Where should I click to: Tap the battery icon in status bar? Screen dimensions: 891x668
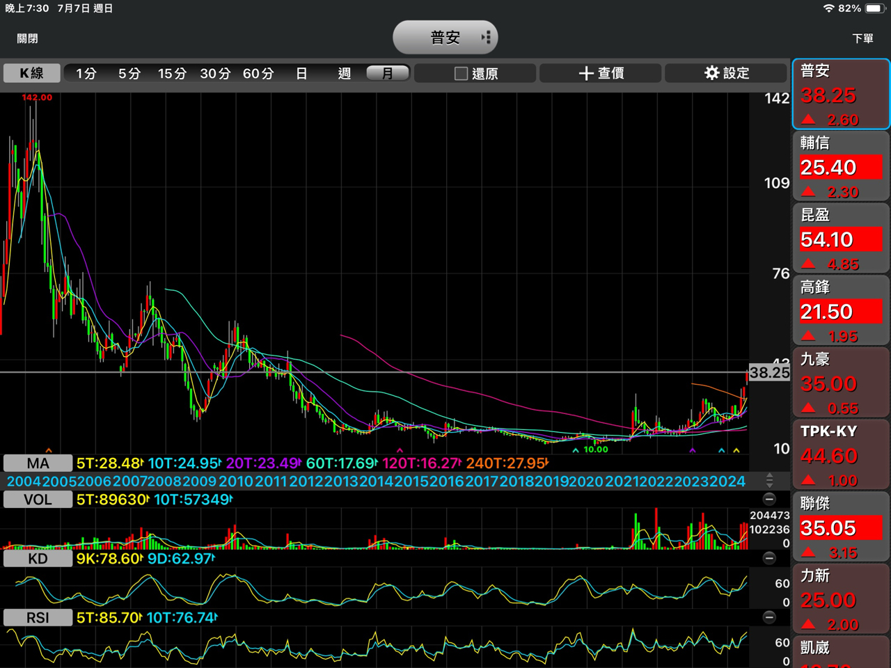click(874, 8)
